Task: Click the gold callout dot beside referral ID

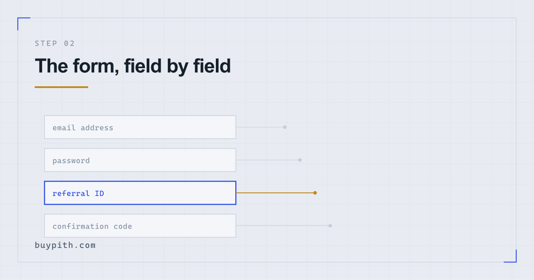Action: click(315, 193)
